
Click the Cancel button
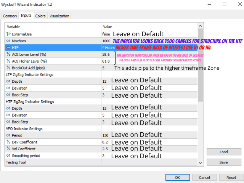pyautogui.click(x=204, y=177)
